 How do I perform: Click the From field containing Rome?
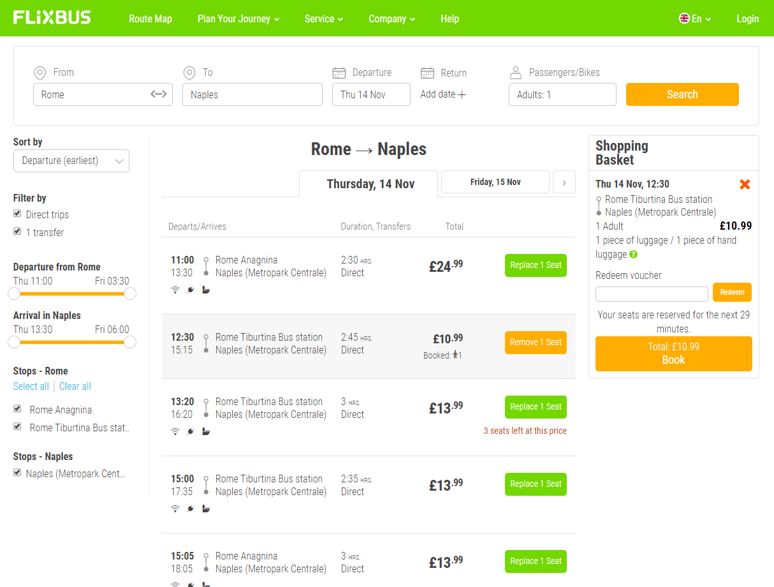tap(103, 94)
